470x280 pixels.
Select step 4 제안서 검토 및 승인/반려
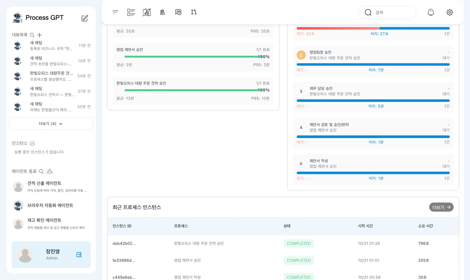[373, 133]
